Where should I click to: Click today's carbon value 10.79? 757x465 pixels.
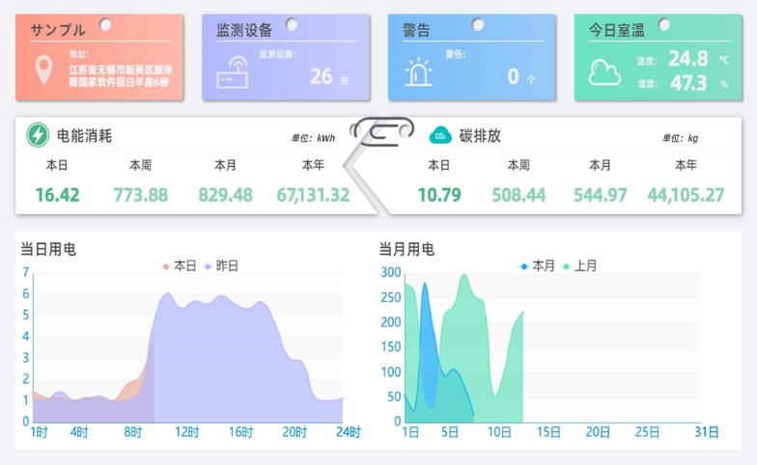click(x=439, y=195)
